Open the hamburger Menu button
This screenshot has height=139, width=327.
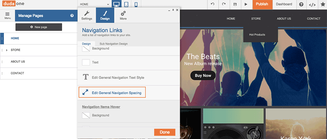7,15
